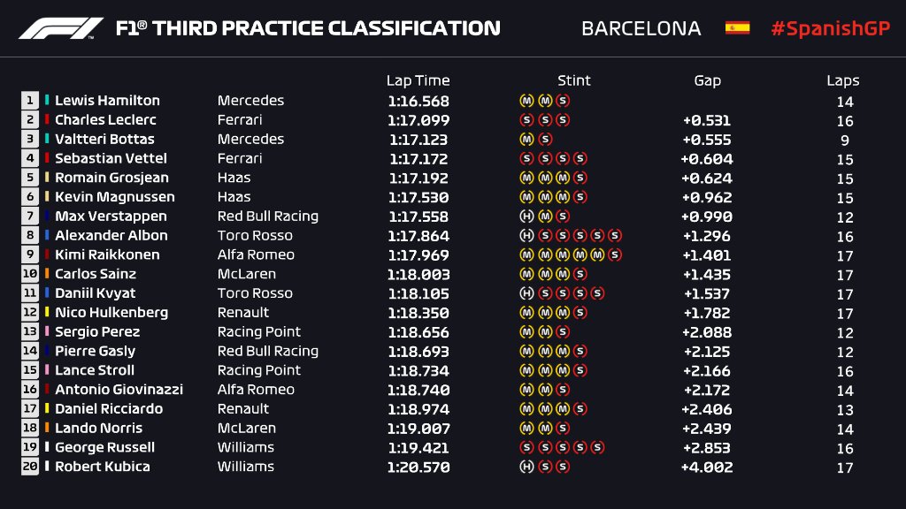Select the Lewis Hamilton driver name

107,101
